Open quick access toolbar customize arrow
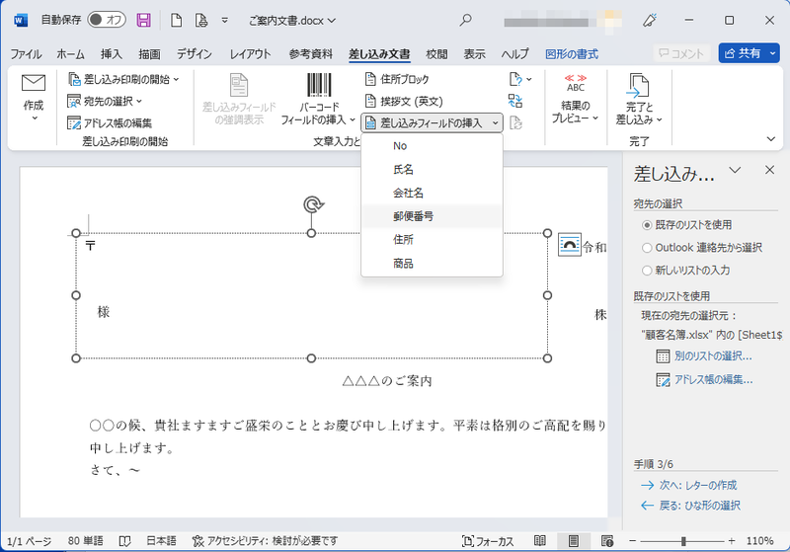Image resolution: width=790 pixels, height=552 pixels. pyautogui.click(x=225, y=20)
